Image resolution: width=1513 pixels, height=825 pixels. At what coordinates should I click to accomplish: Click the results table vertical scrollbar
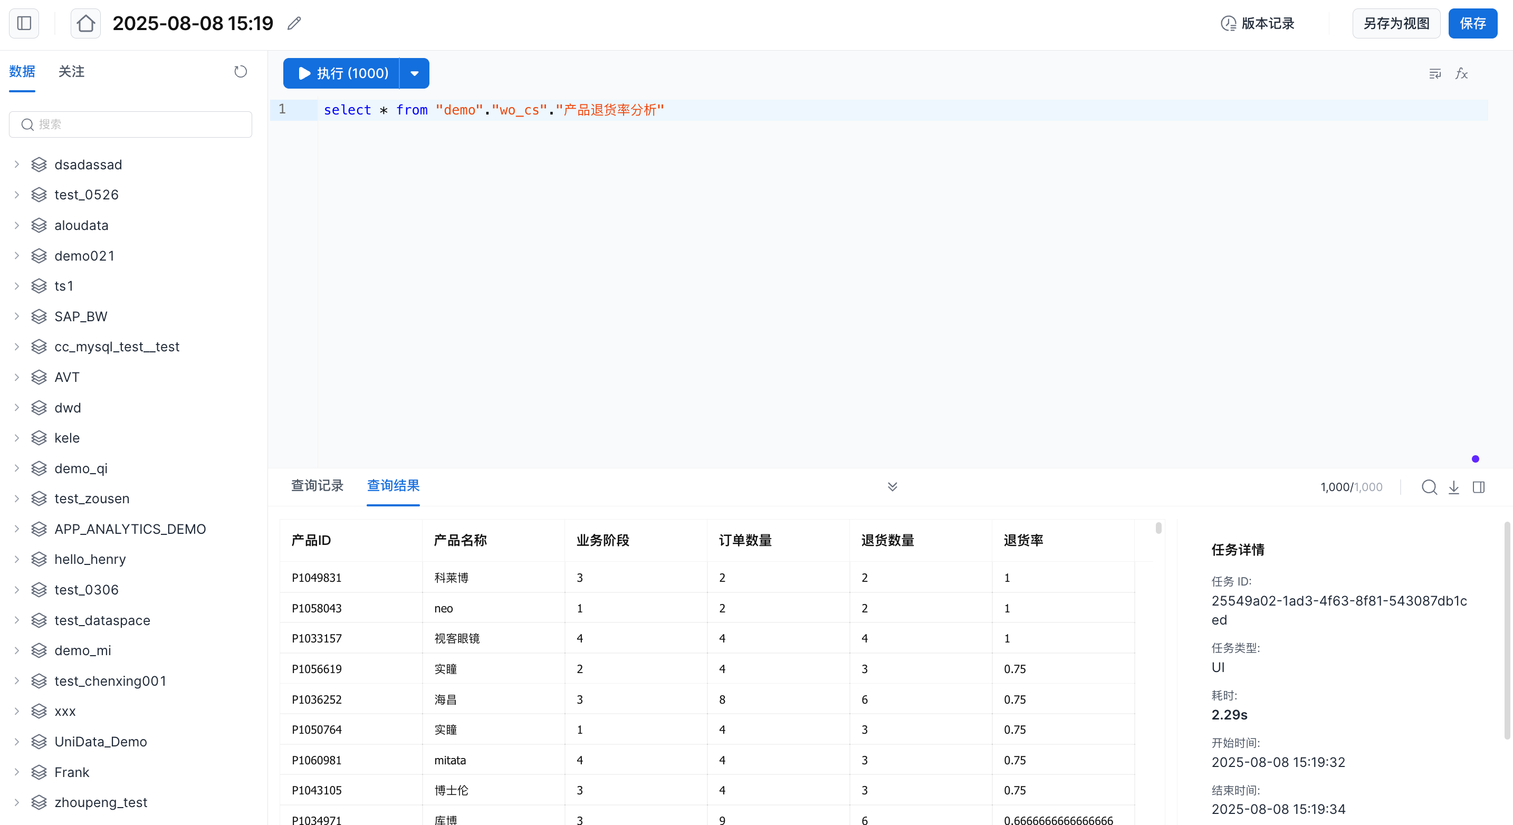click(1158, 528)
